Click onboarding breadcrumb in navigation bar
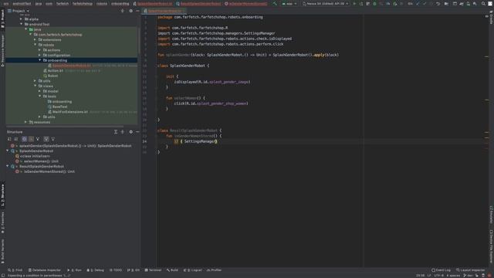Image resolution: width=494 pixels, height=278 pixels. pyautogui.click(x=120, y=4)
